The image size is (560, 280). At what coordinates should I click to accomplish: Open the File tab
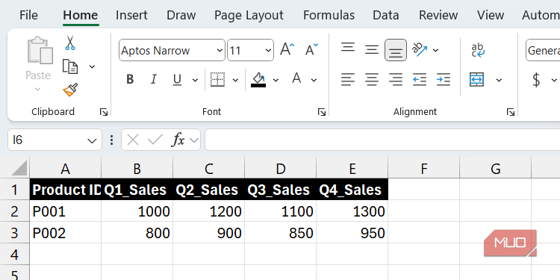coord(28,15)
